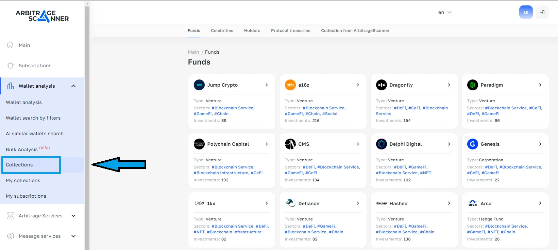Image resolution: width=558 pixels, height=250 pixels.
Task: Click the Defiance logo icon
Action: pyautogui.click(x=290, y=203)
